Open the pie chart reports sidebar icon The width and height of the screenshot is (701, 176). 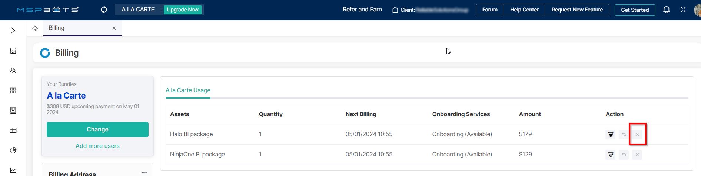point(13,150)
